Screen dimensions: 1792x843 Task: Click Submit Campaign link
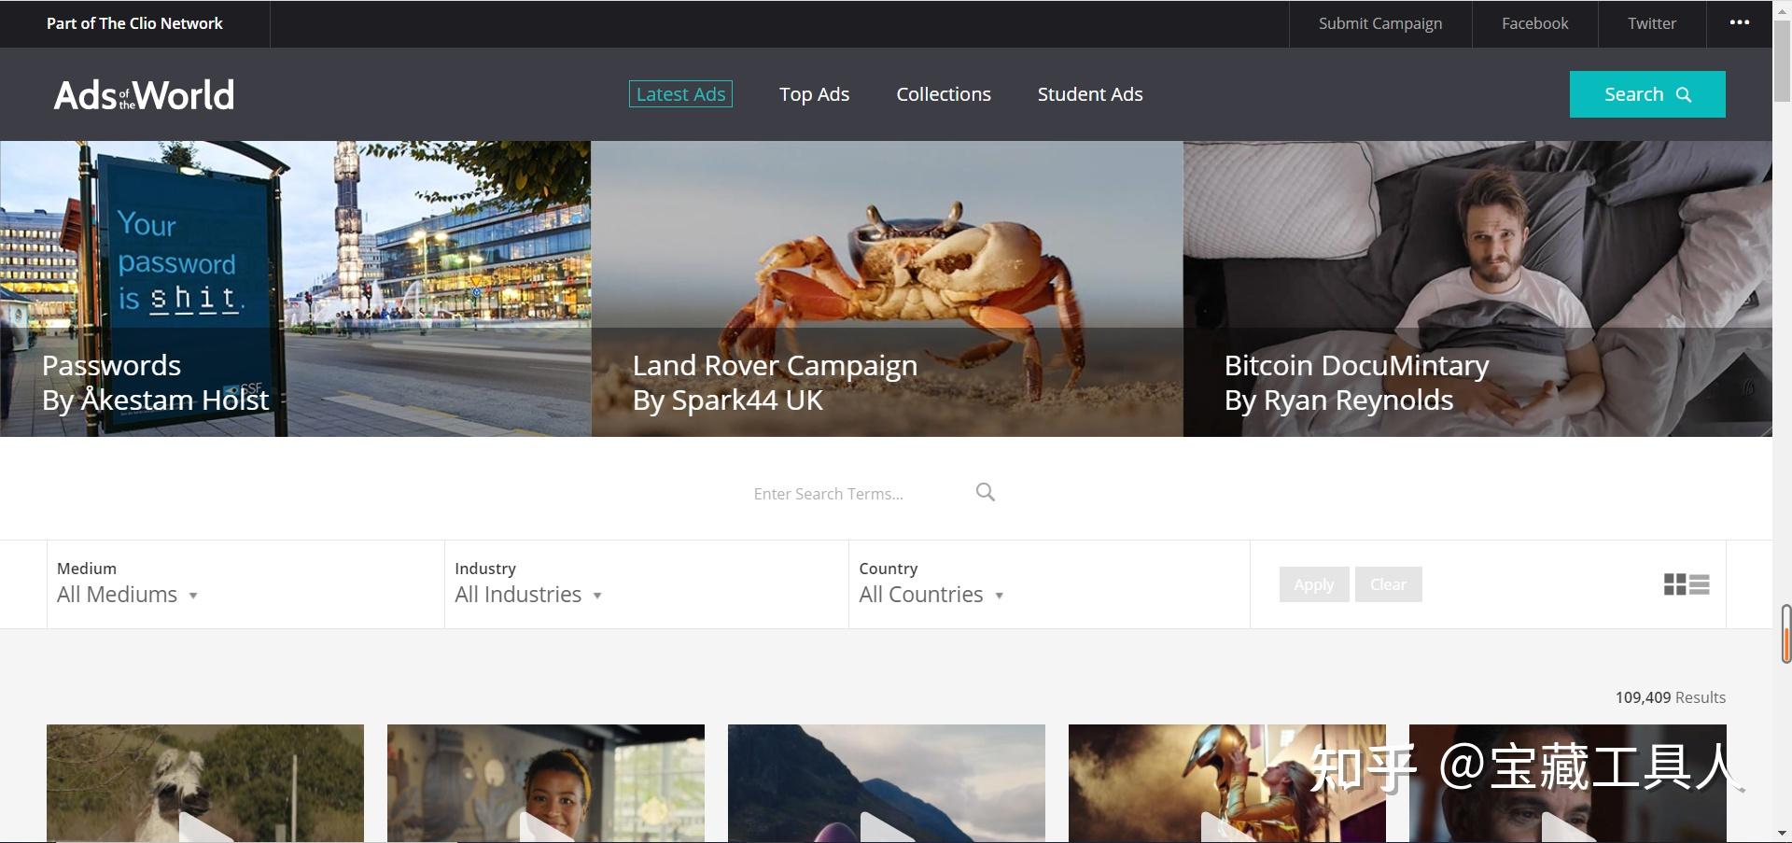[1379, 23]
